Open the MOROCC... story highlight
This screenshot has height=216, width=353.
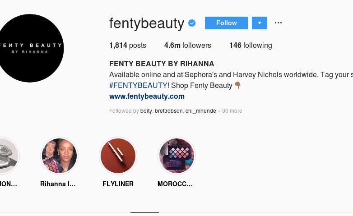coord(176,156)
